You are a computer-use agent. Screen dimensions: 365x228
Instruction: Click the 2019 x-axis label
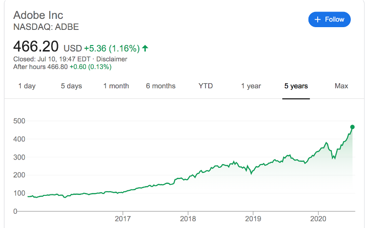click(x=253, y=219)
